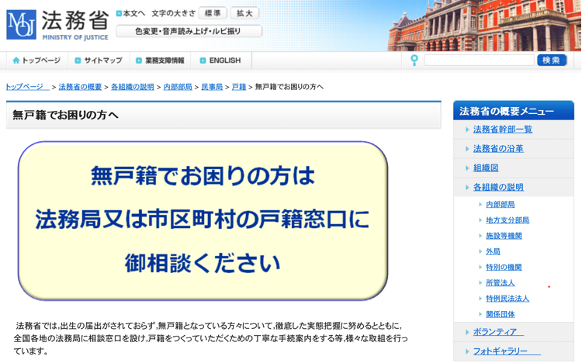Viewport: 582px width, 363px height.
Task: Click arrow bullet beside 法務省の沿革
Action: point(467,148)
